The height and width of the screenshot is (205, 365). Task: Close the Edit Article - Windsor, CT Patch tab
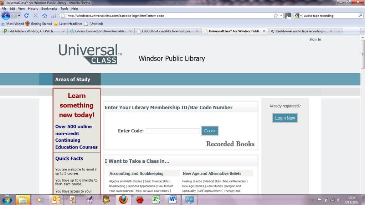(x=63, y=31)
